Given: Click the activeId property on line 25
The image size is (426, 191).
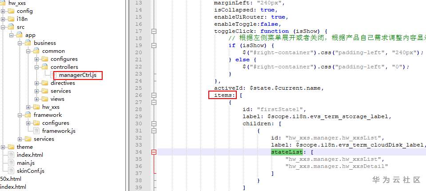Looking at the screenshot, I should click(229, 88).
